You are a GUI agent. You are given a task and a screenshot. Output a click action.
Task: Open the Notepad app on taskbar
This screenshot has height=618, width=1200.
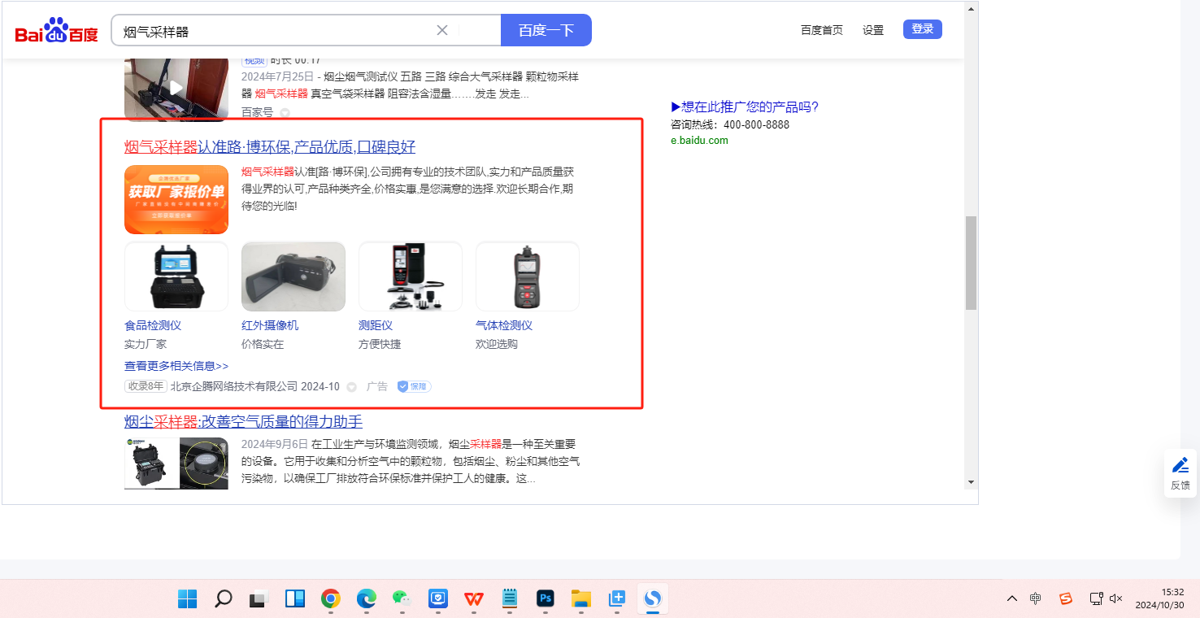pyautogui.click(x=510, y=599)
